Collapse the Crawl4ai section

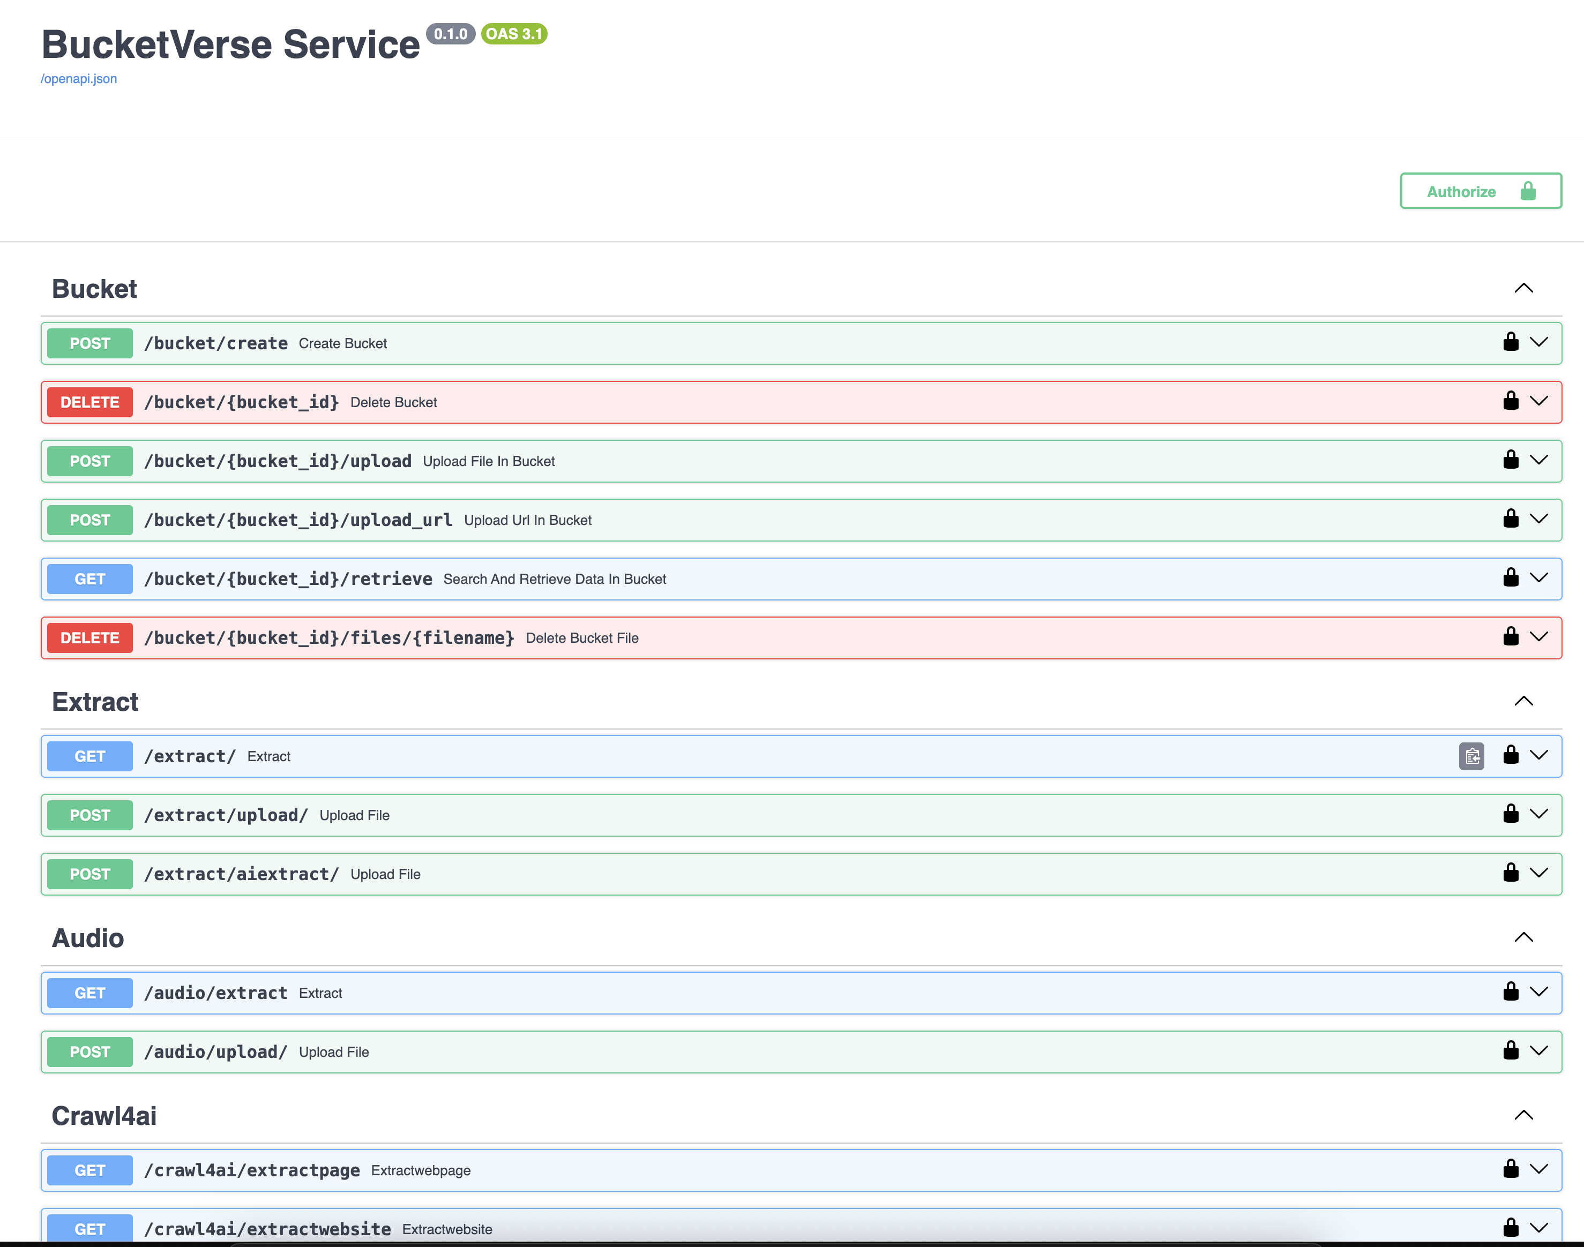point(1523,1116)
